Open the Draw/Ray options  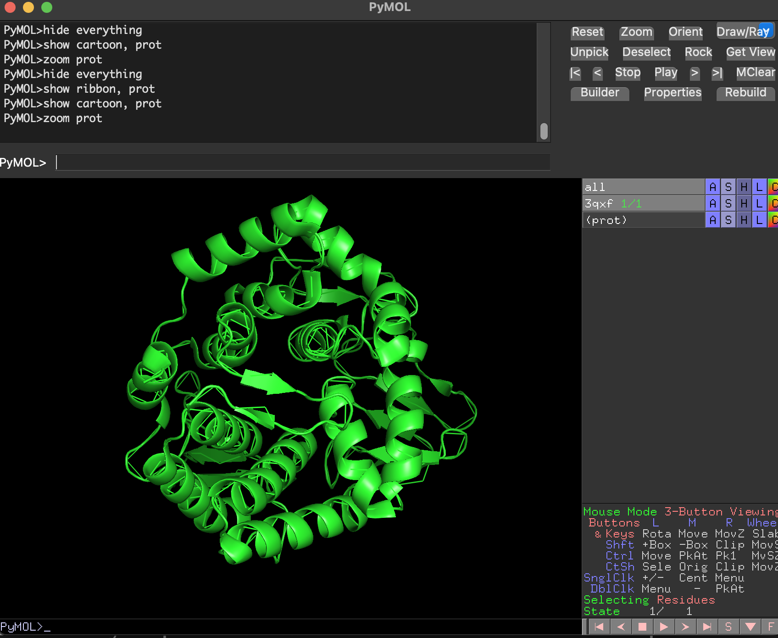[x=745, y=32]
